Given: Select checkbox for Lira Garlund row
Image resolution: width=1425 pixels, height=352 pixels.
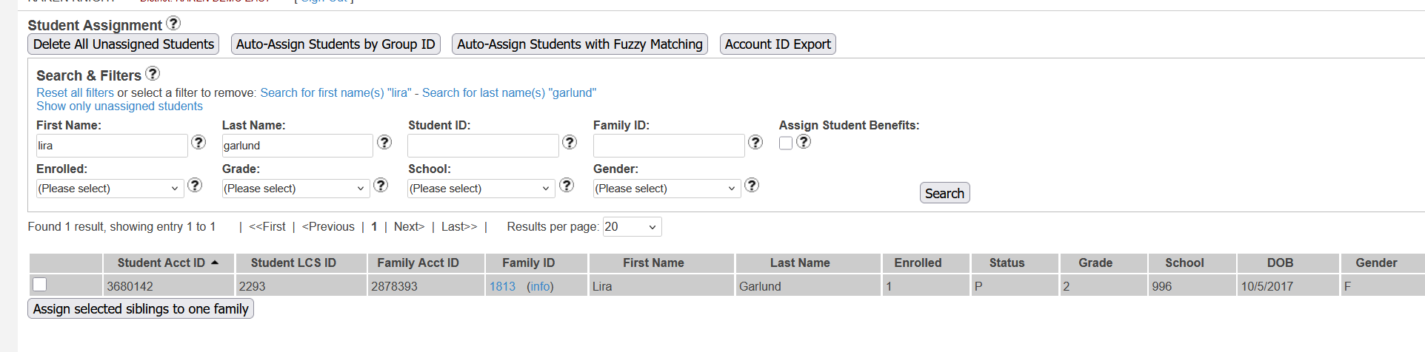Looking at the screenshot, I should click(x=40, y=285).
